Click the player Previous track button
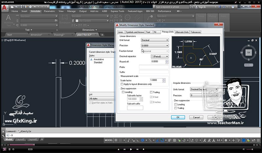The height and width of the screenshot is (153, 262). point(124,149)
